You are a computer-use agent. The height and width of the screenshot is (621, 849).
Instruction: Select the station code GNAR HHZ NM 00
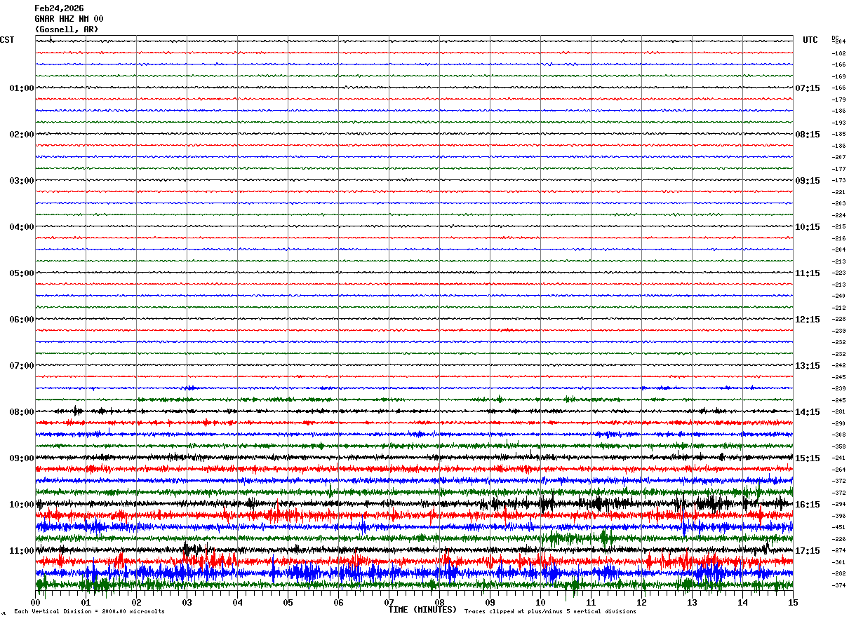point(69,19)
